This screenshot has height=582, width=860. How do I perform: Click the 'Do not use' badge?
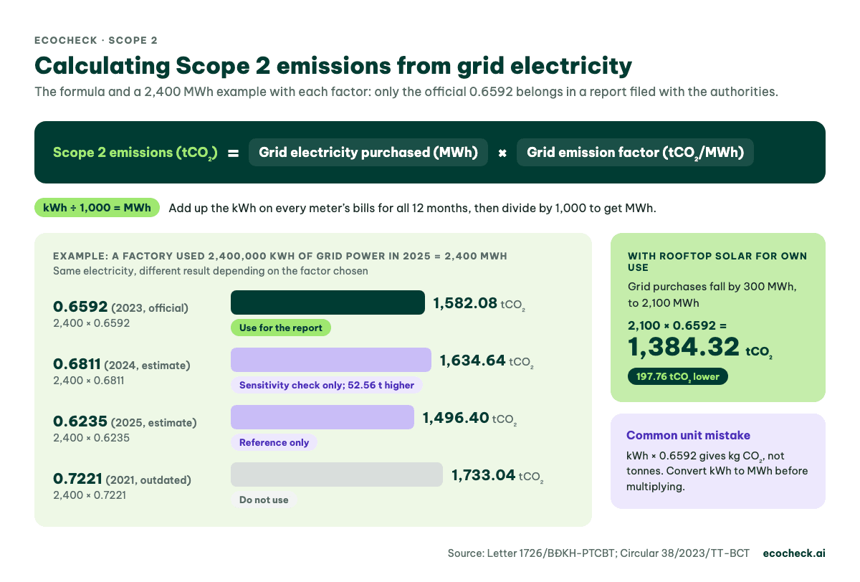click(264, 500)
